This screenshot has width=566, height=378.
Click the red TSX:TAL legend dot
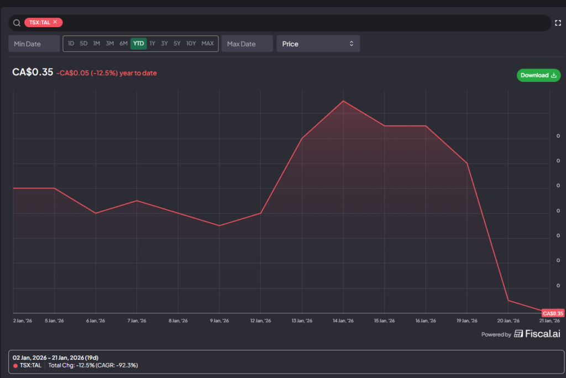click(15, 365)
